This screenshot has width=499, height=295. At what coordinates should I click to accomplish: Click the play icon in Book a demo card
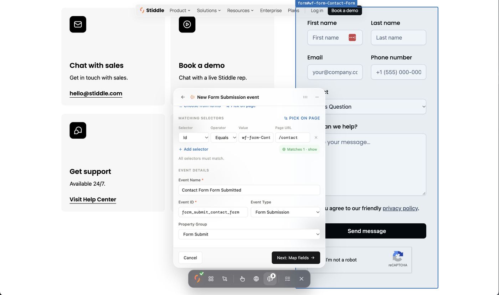coord(187,24)
